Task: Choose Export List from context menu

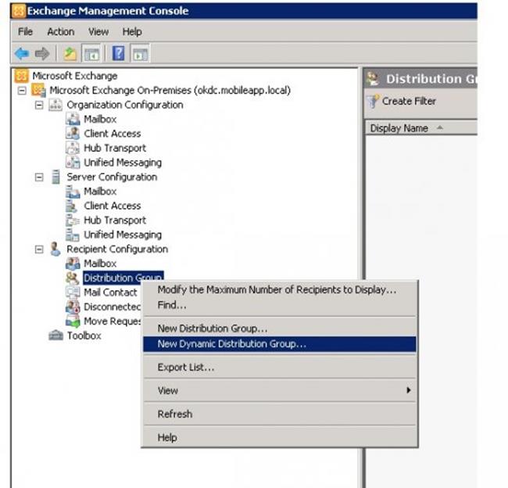Action: coord(280,367)
